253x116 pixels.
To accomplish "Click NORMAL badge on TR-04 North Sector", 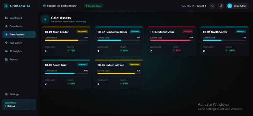I will [240, 32].
